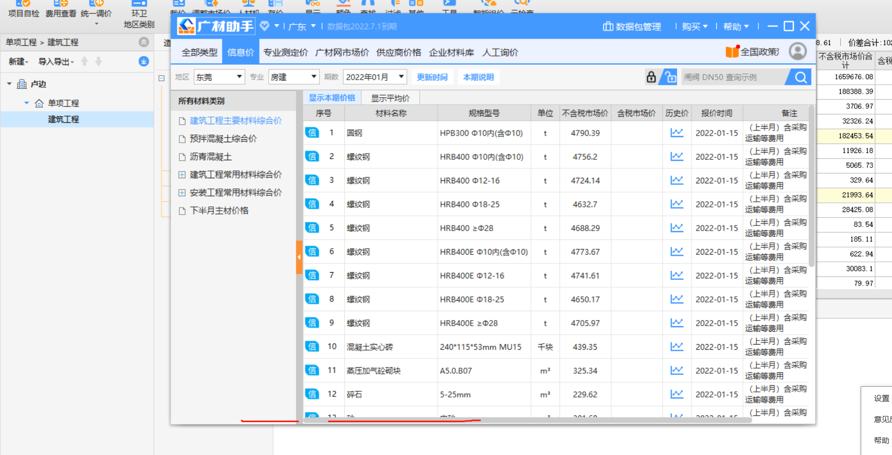892x455 pixels.
Task: Open the 地区 东莞 dropdown
Action: [x=219, y=77]
